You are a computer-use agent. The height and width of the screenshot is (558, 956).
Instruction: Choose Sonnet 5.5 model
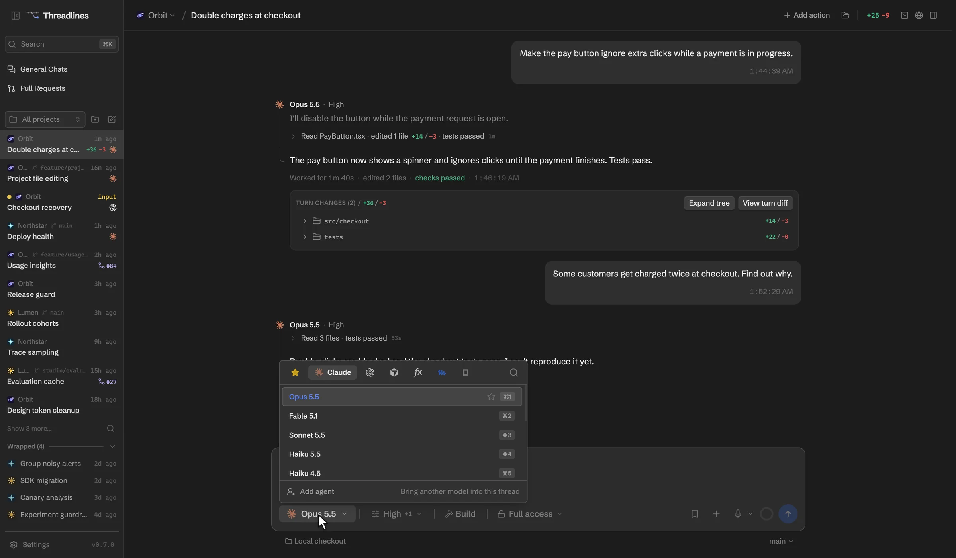[x=402, y=435]
